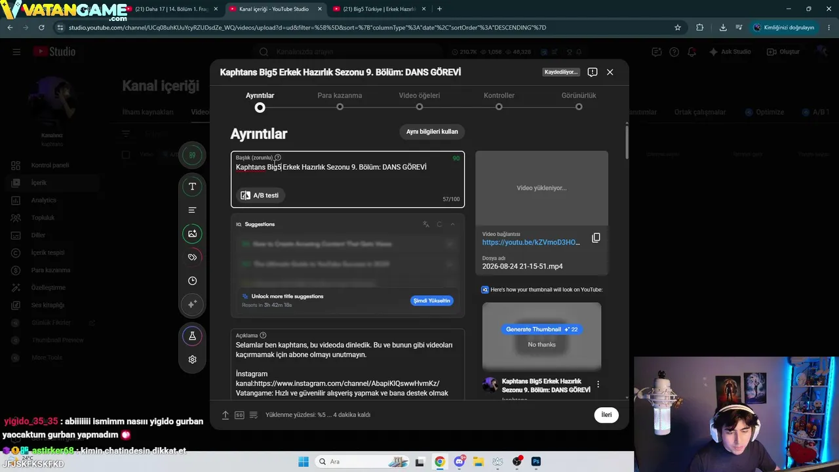Click the Aynı bilgileri kullan button
Image resolution: width=839 pixels, height=472 pixels.
point(432,132)
